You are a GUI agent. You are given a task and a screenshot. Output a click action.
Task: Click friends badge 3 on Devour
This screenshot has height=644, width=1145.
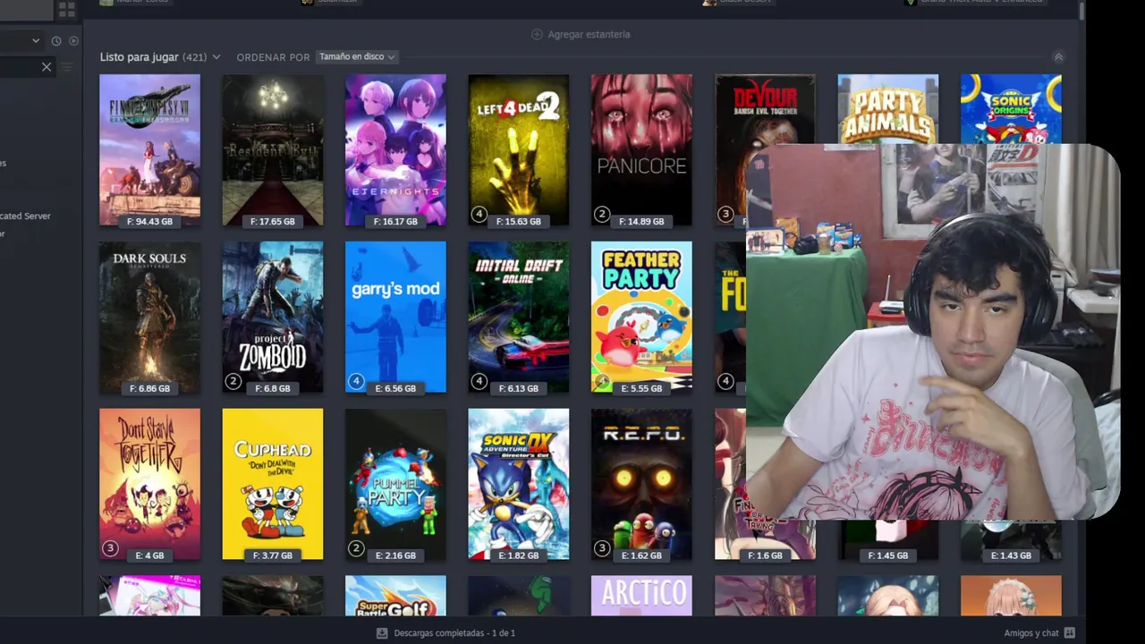pos(725,215)
